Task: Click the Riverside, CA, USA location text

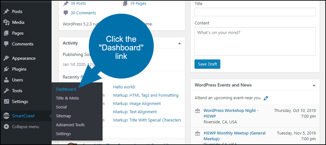Action: coord(220,122)
